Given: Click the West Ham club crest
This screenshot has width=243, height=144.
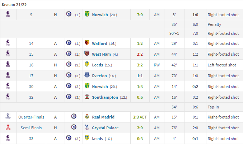Looking at the screenshot, I should point(87,53).
